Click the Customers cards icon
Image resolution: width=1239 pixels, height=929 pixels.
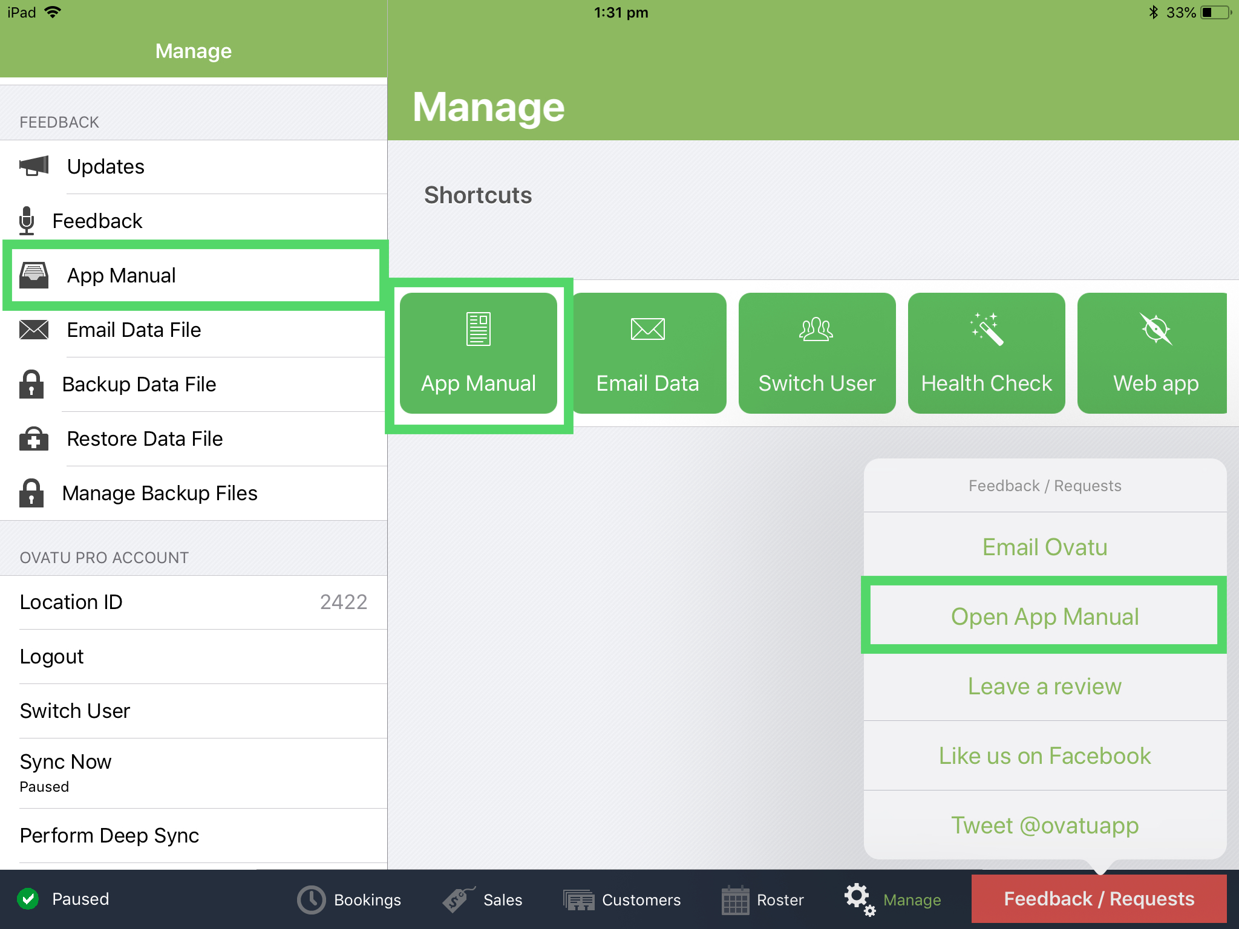579,900
